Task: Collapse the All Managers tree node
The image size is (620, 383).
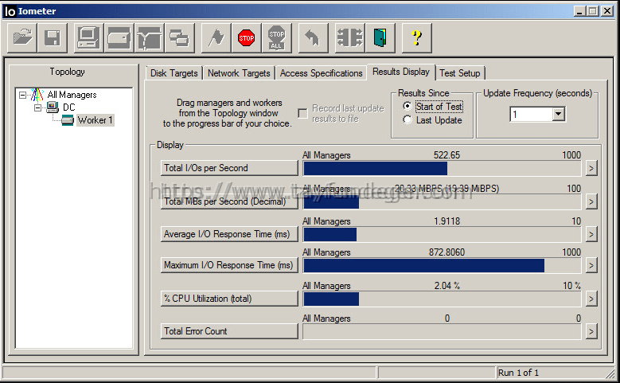Action: (22, 95)
